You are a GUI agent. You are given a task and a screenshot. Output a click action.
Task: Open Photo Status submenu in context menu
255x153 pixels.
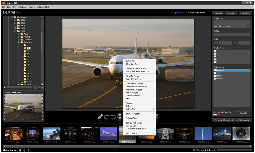pos(139,133)
